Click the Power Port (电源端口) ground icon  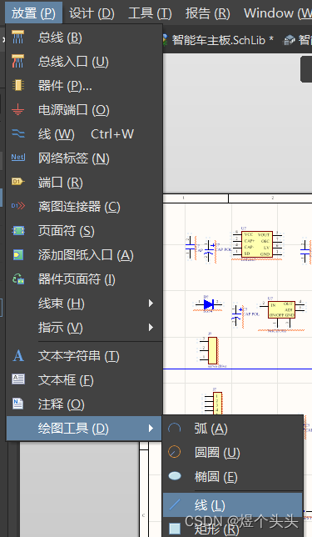click(x=17, y=109)
